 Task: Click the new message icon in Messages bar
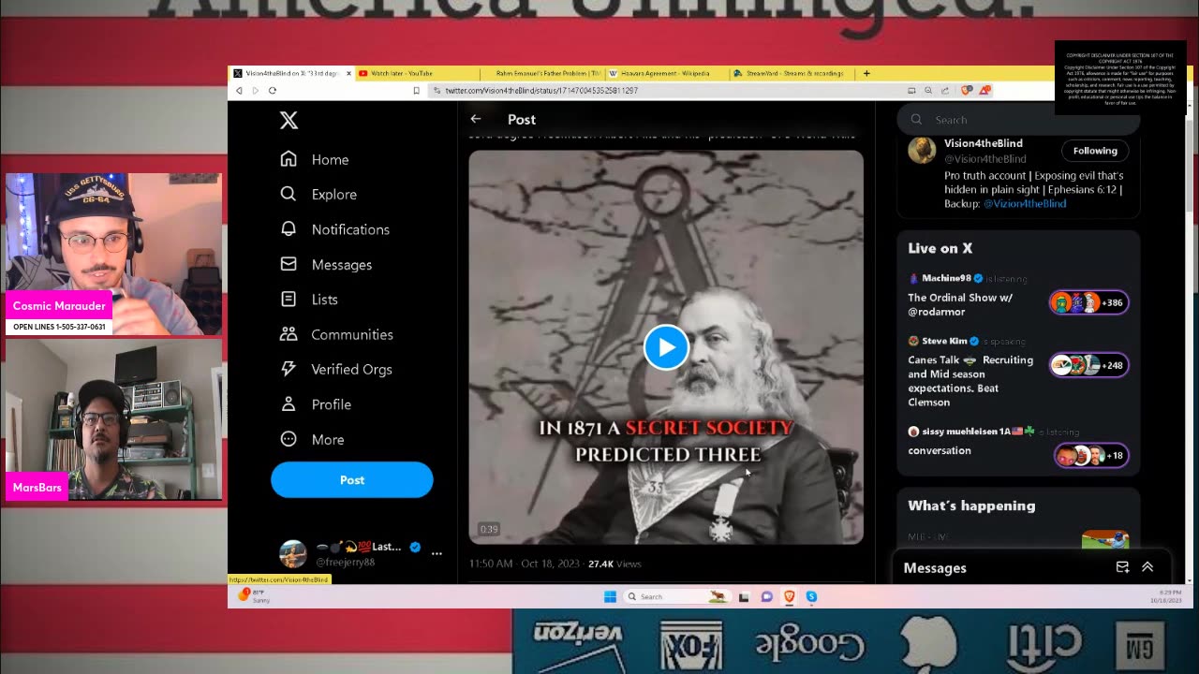(1122, 567)
